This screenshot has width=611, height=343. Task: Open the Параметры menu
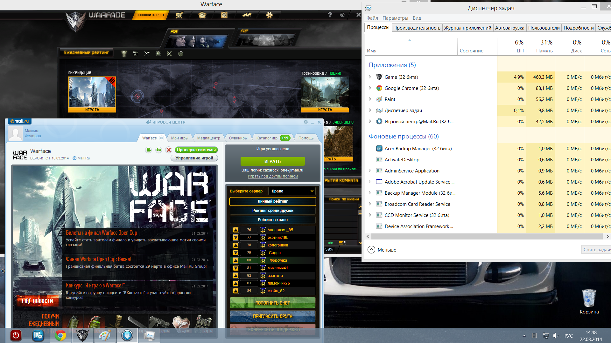coord(395,18)
